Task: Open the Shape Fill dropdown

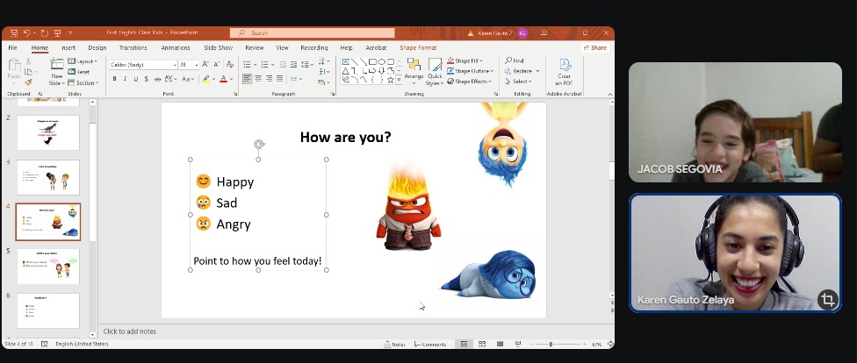Action: click(465, 60)
